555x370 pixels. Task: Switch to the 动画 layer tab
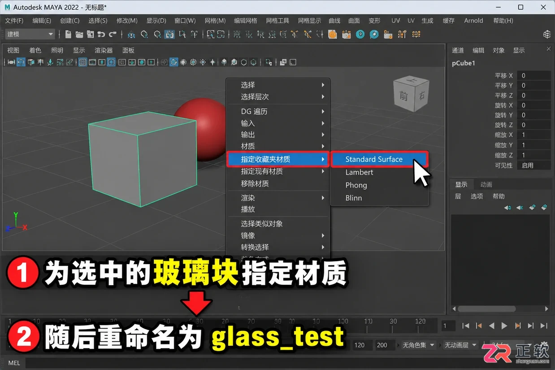[x=486, y=184]
